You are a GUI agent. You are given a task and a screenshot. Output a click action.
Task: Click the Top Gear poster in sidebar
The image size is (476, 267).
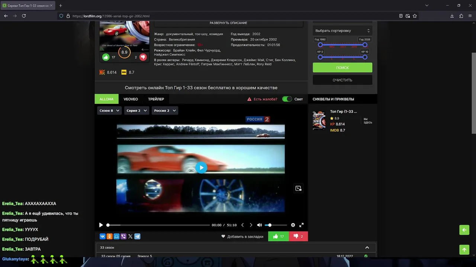(319, 120)
